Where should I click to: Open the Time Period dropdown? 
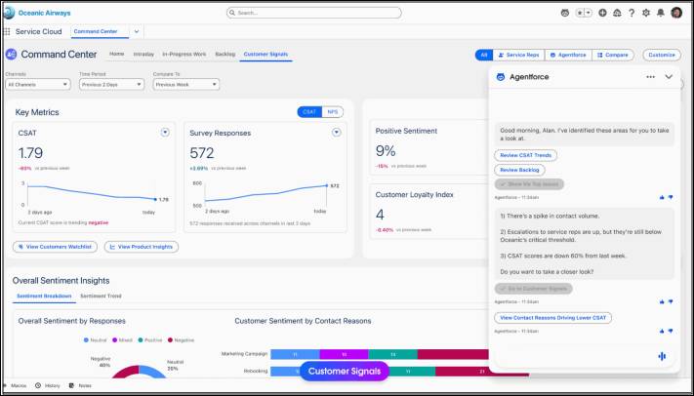point(111,84)
